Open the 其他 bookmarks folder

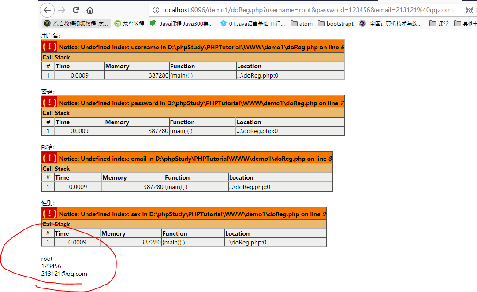coord(466,23)
